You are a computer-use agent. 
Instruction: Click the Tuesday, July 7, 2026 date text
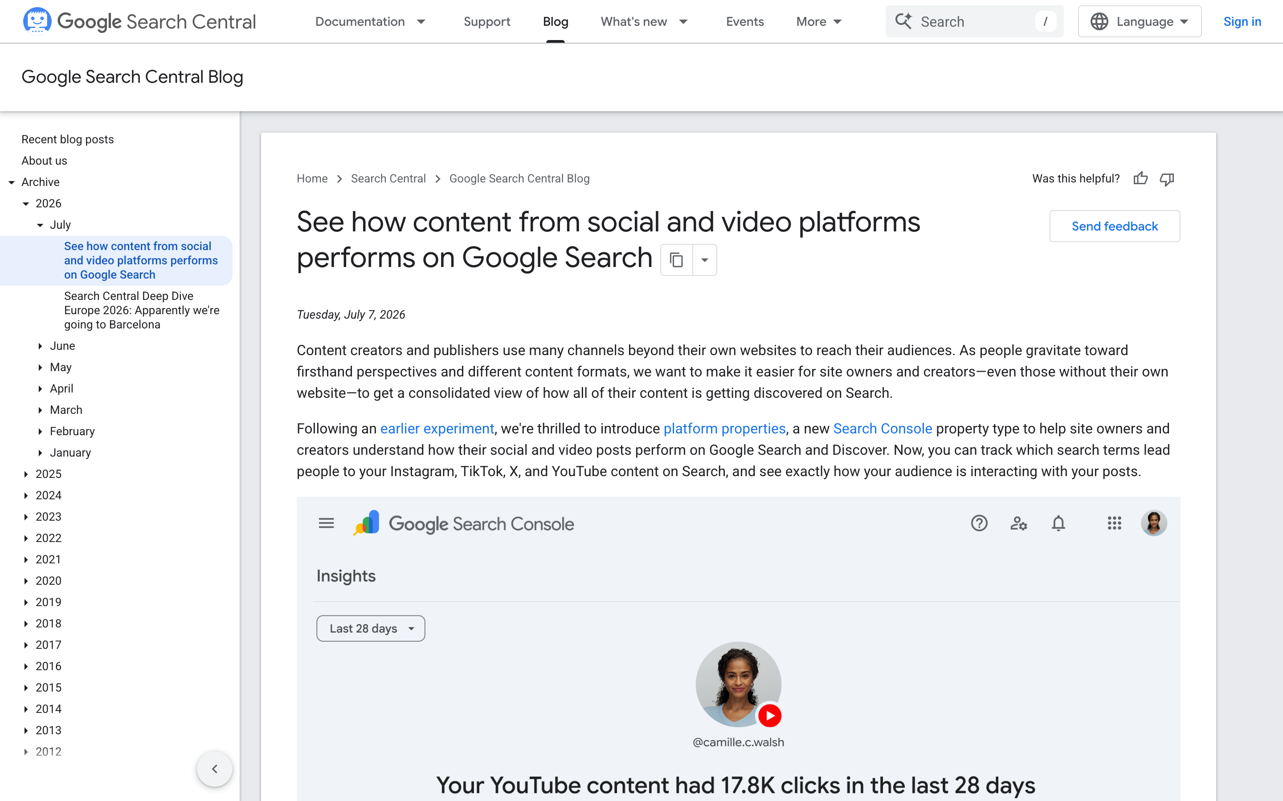351,315
